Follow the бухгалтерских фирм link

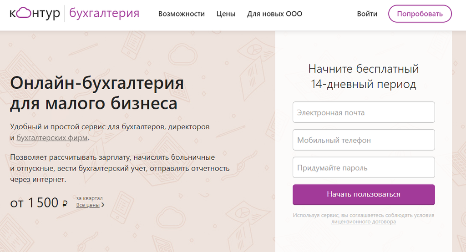pyautogui.click(x=52, y=138)
